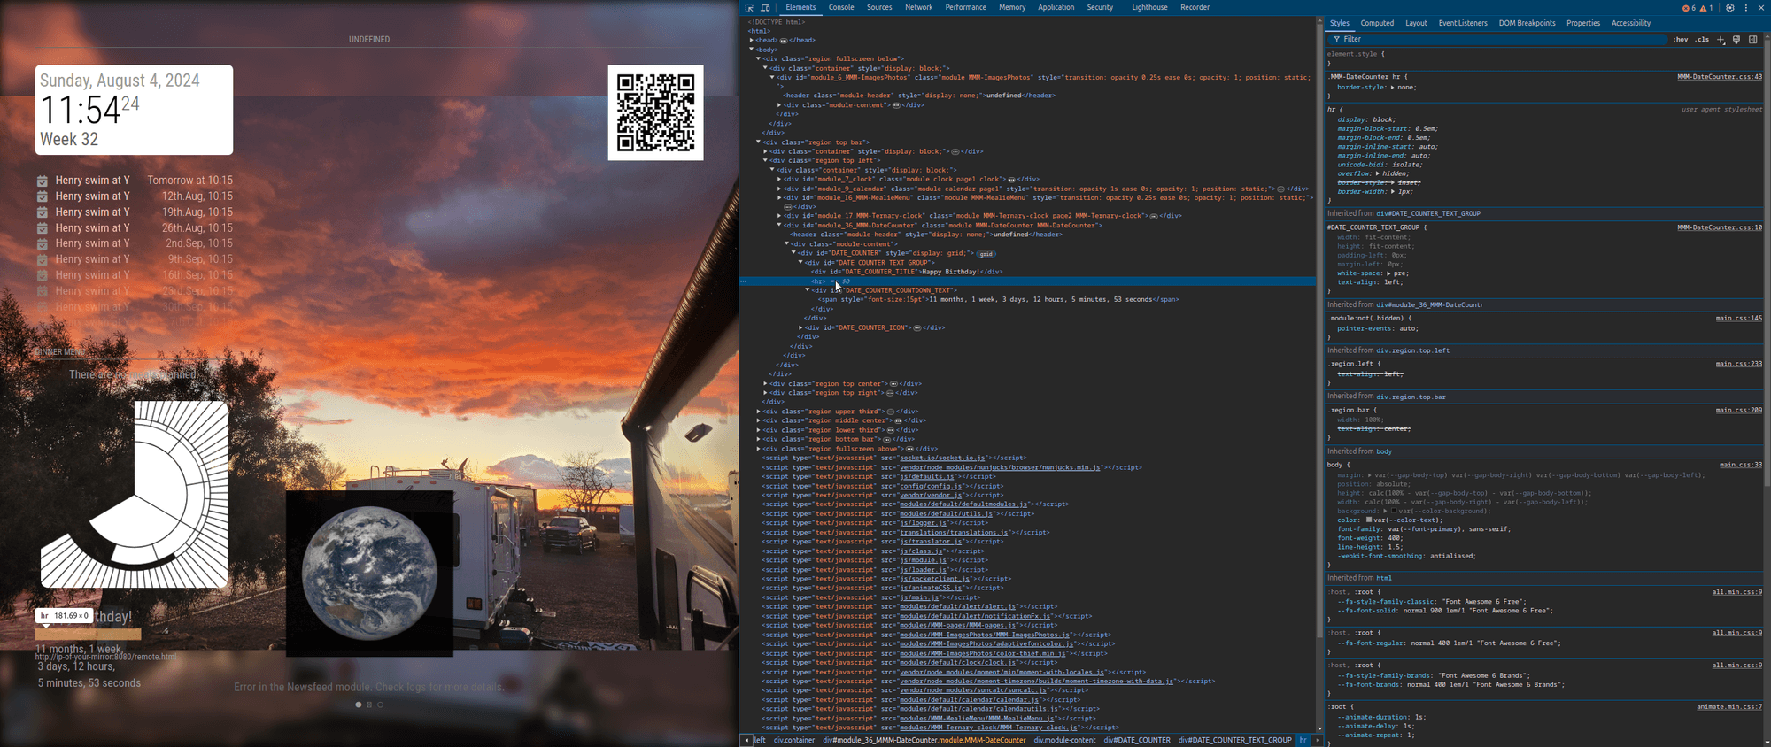This screenshot has height=747, width=1771.
Task: Expand the 'region upper third' div
Action: [759, 412]
